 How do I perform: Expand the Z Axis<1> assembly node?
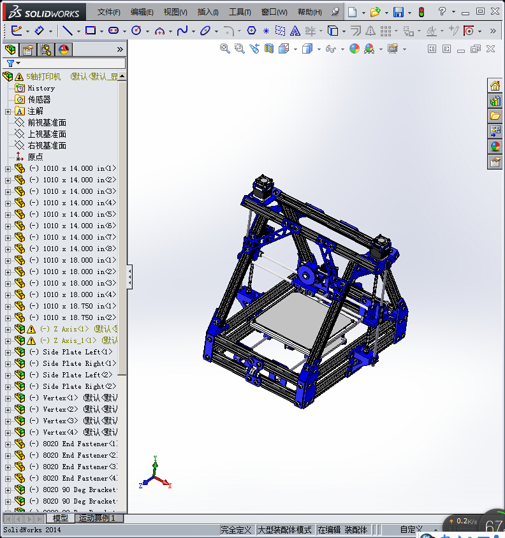(x=8, y=330)
